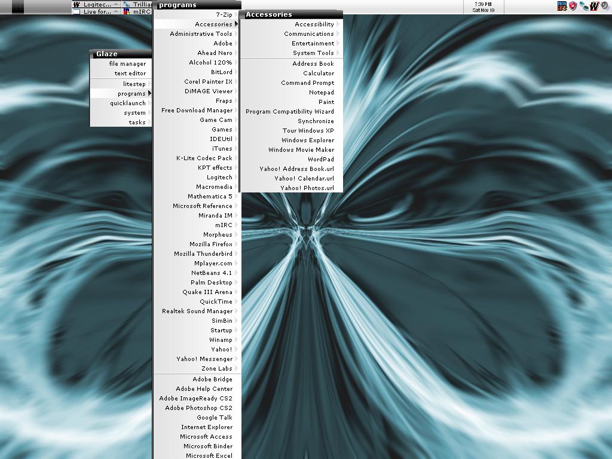
Task: Open the Winamp folder
Action: pyautogui.click(x=197, y=340)
